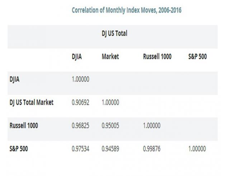Image resolution: width=226 pixels, height=176 pixels.
Task: Select the 0.90692 correlation value
Action: click(80, 103)
